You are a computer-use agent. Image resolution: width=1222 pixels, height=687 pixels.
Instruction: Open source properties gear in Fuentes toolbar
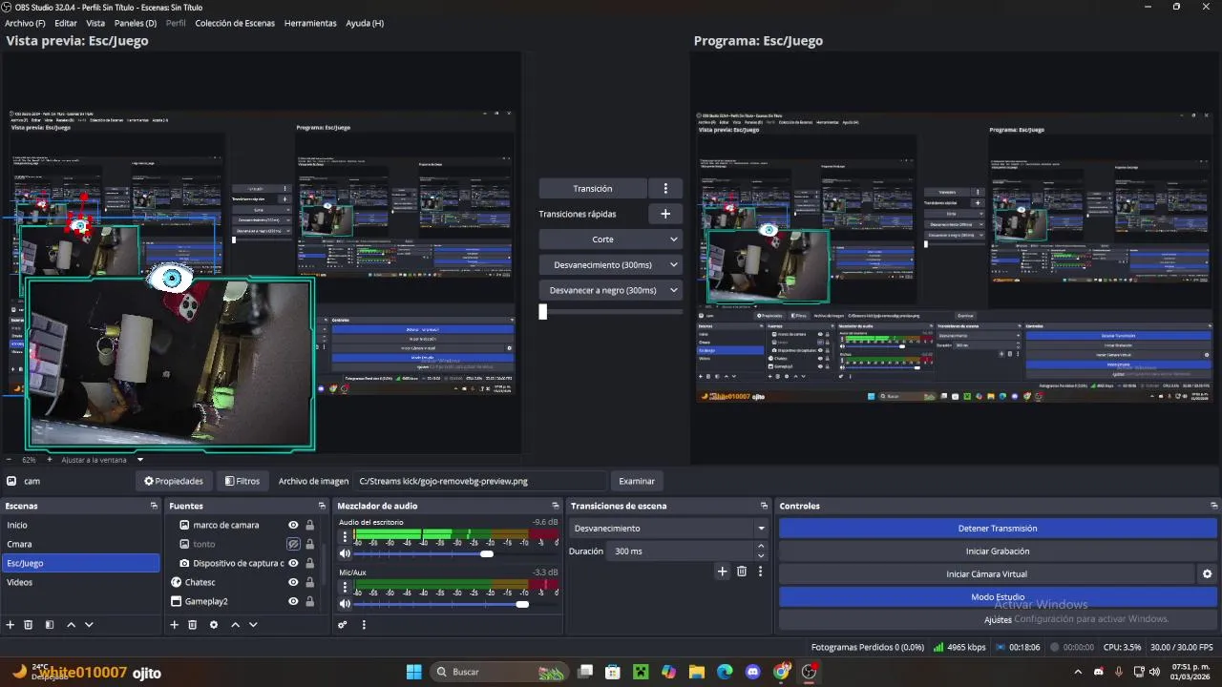[214, 625]
